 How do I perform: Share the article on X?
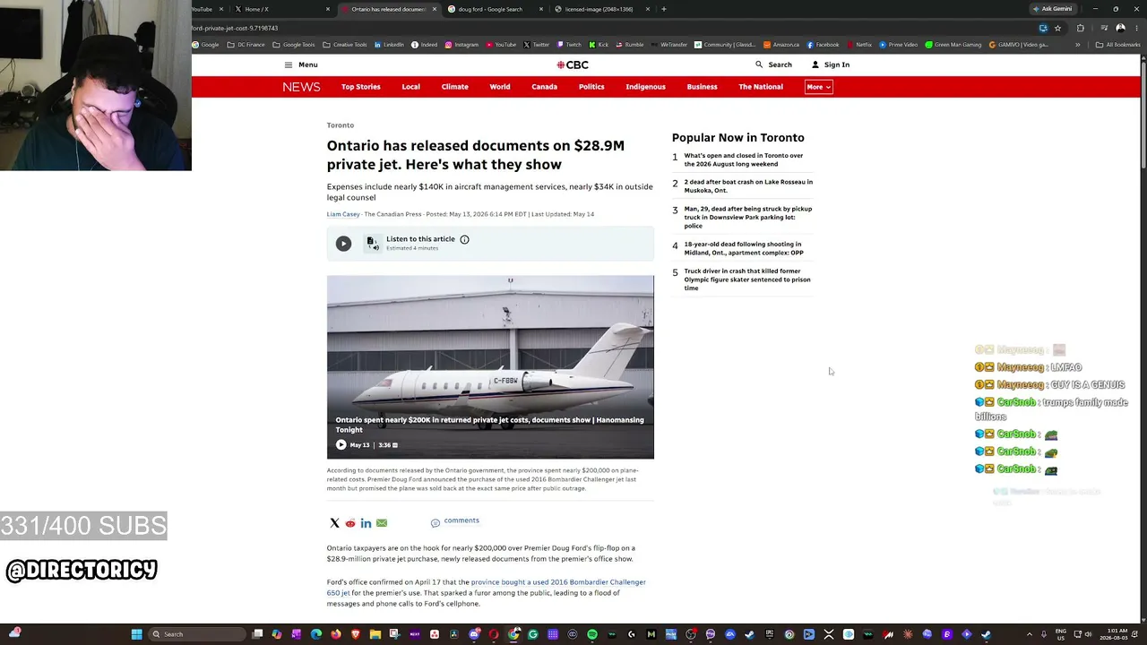(334, 523)
